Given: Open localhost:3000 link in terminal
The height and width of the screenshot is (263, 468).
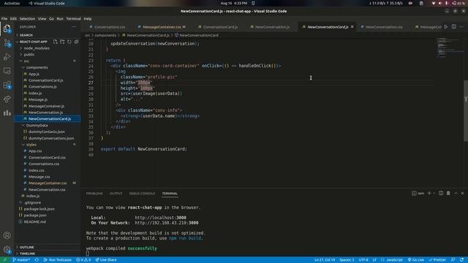Looking at the screenshot, I should pos(160,218).
